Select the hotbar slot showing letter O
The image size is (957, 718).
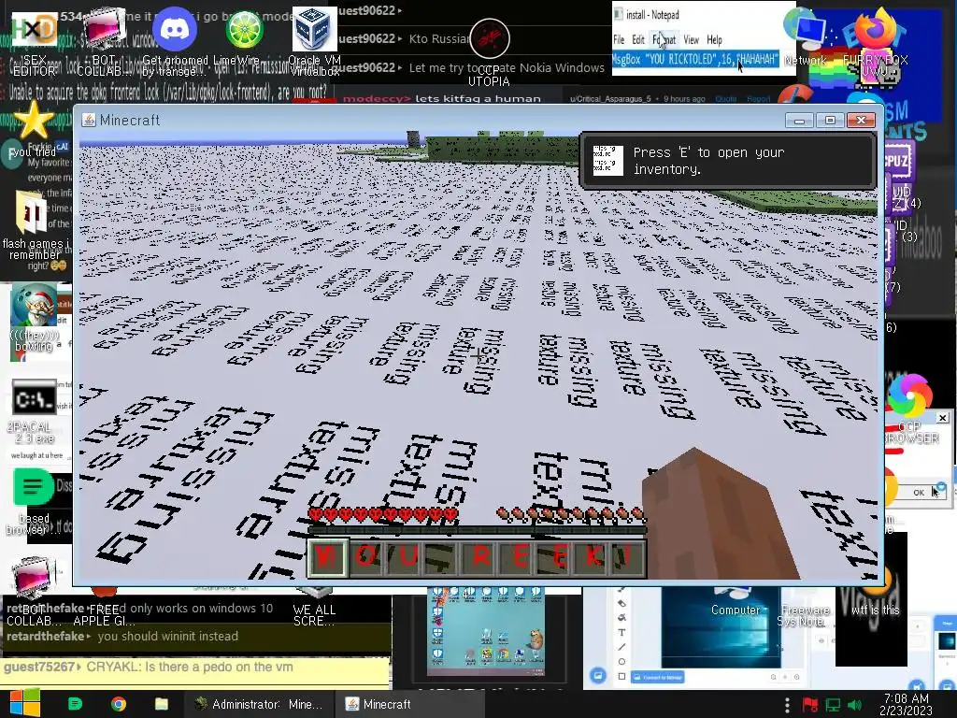(366, 557)
